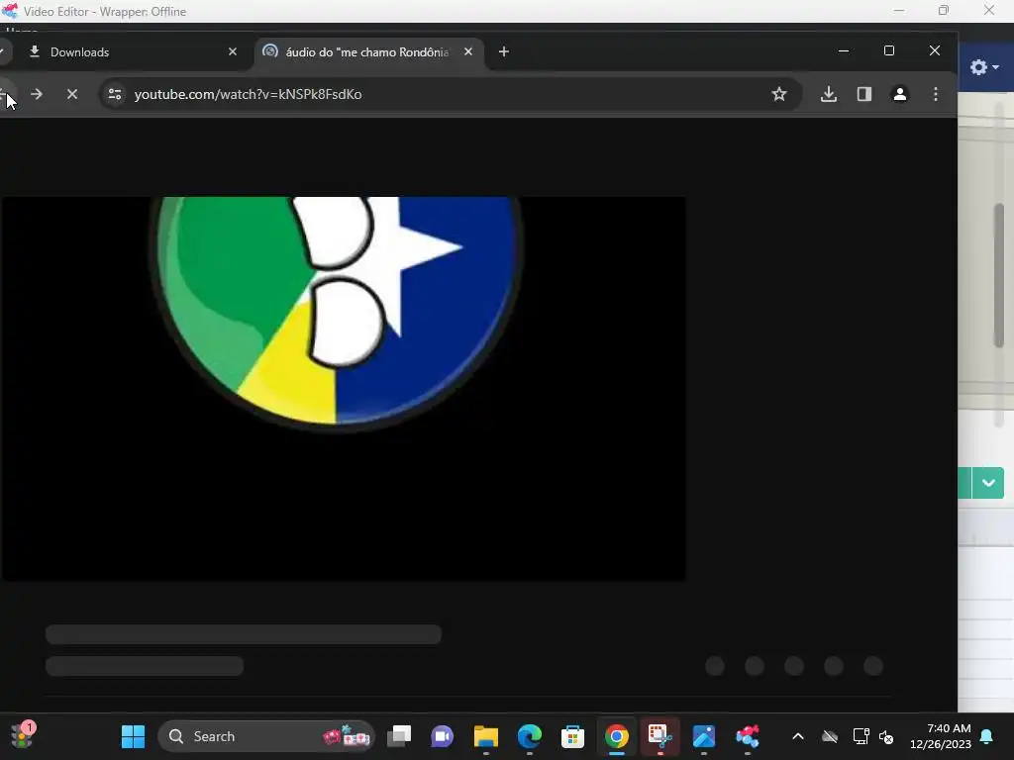Image resolution: width=1014 pixels, height=760 pixels.
Task: Open Microsoft Store from the taskbar
Action: [x=572, y=736]
